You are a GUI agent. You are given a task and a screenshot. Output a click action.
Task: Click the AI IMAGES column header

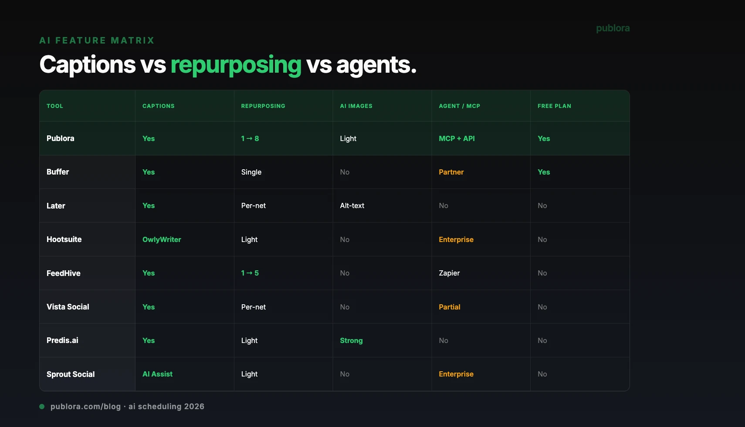click(356, 106)
